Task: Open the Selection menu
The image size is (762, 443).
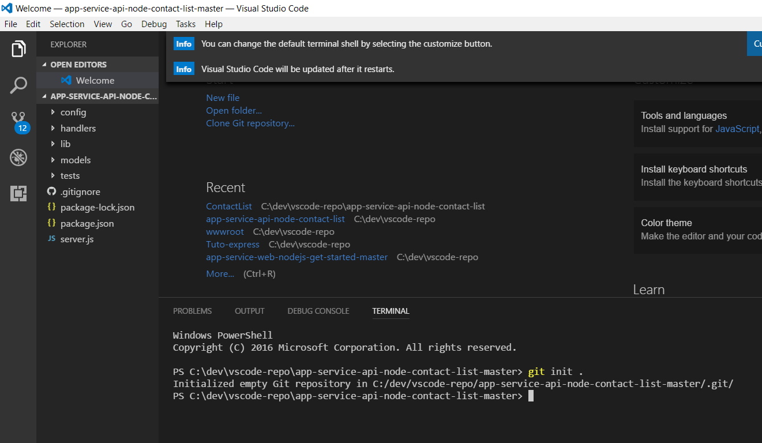Action: pos(67,24)
